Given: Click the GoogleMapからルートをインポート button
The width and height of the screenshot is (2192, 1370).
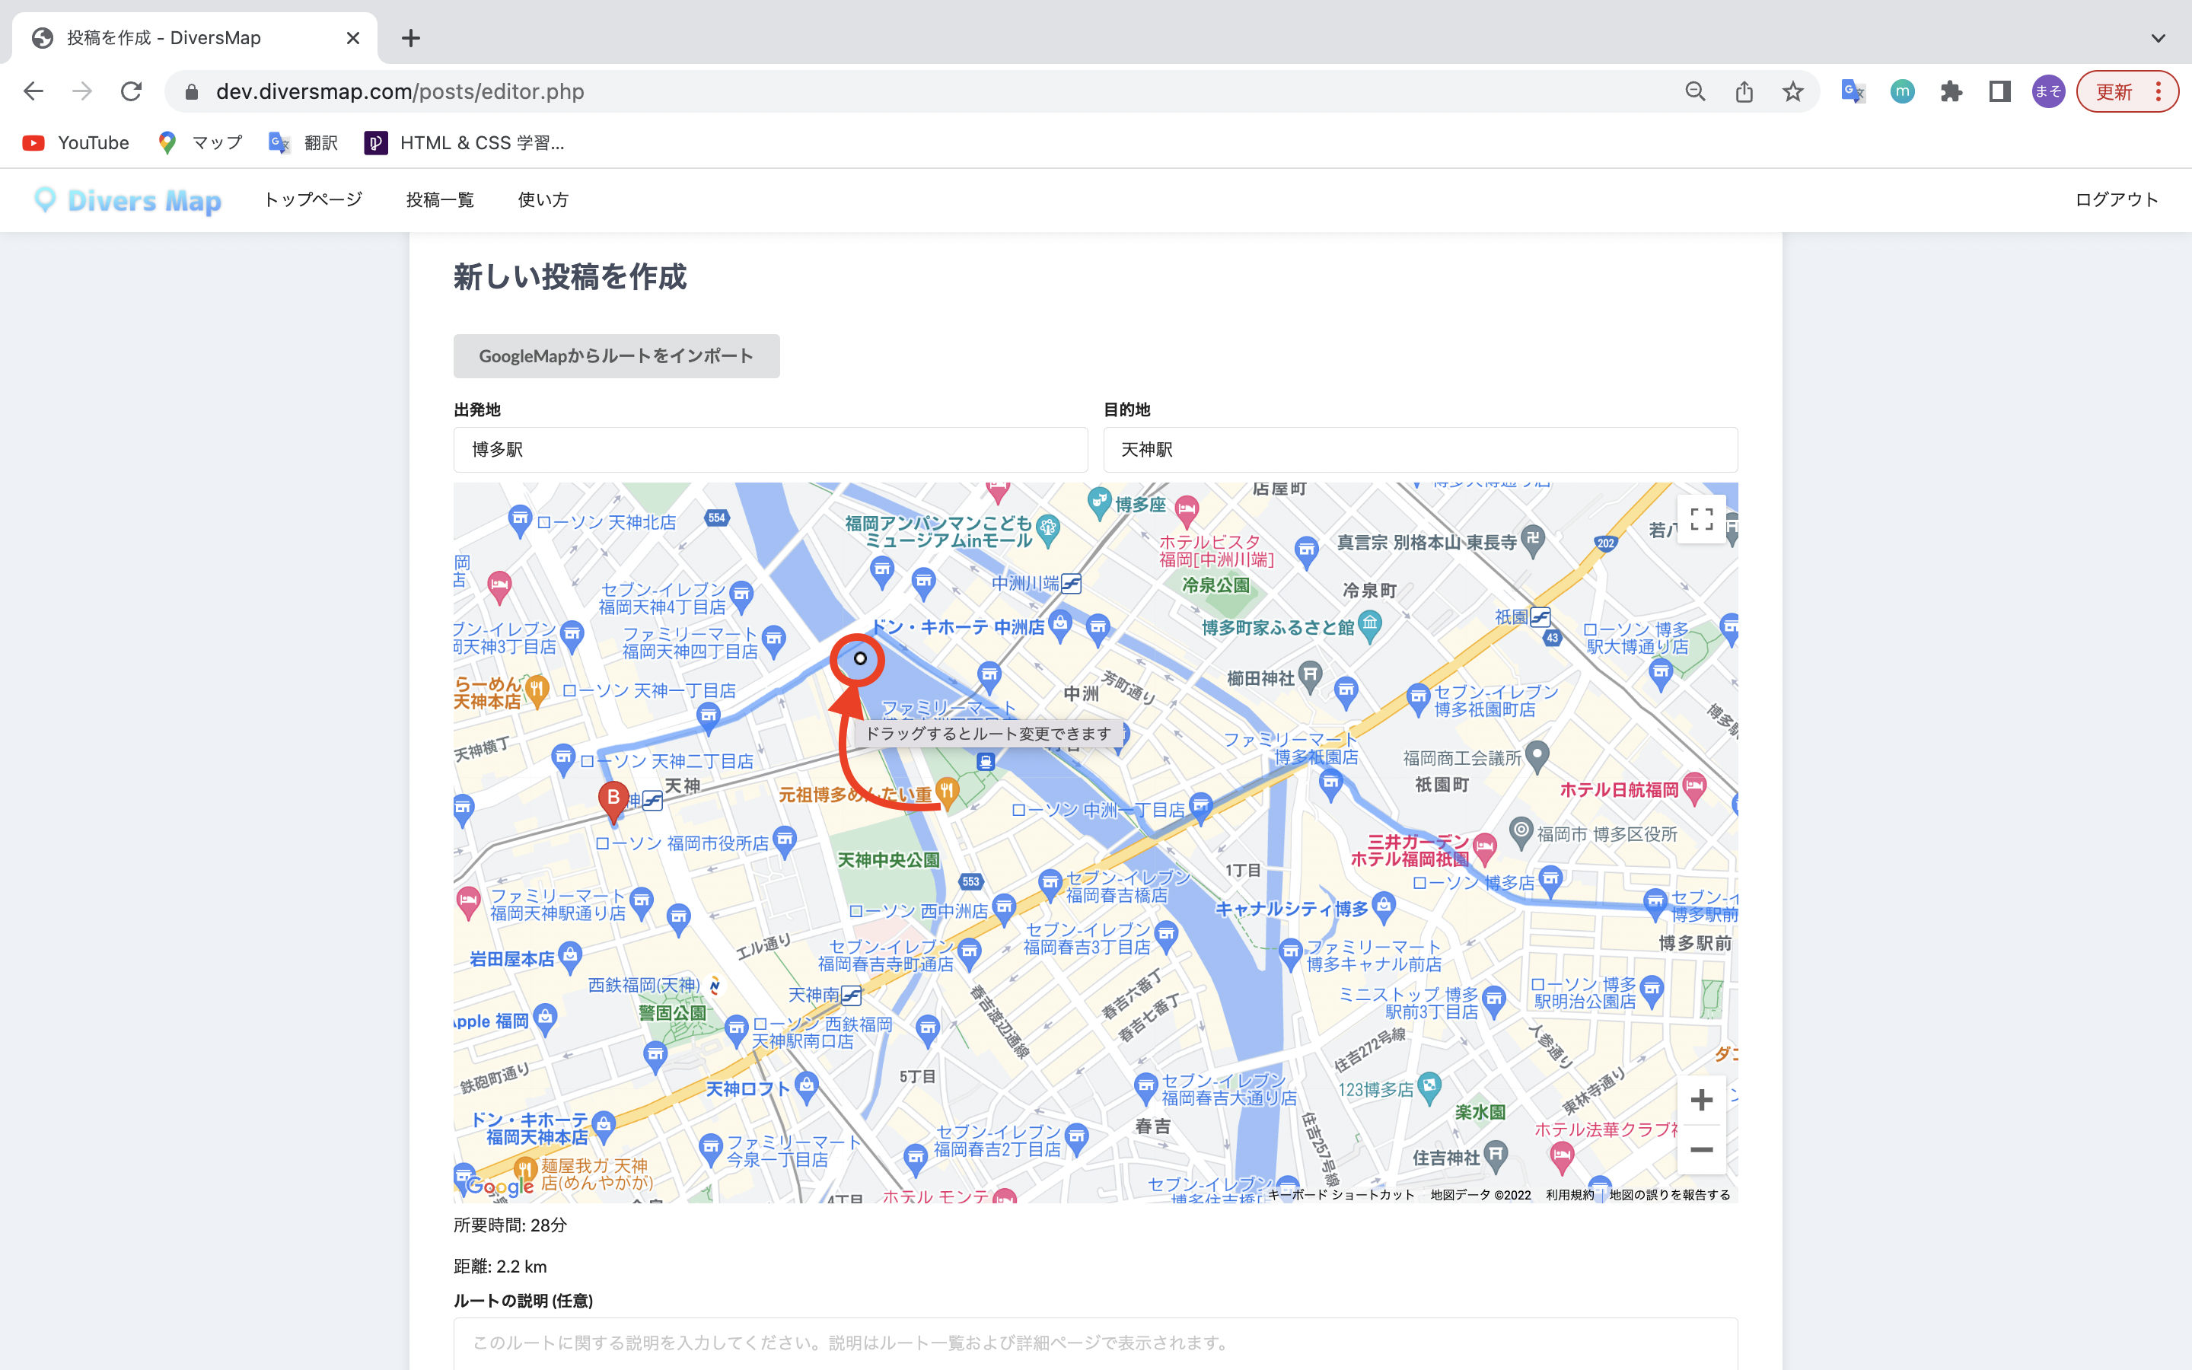Looking at the screenshot, I should tap(616, 356).
